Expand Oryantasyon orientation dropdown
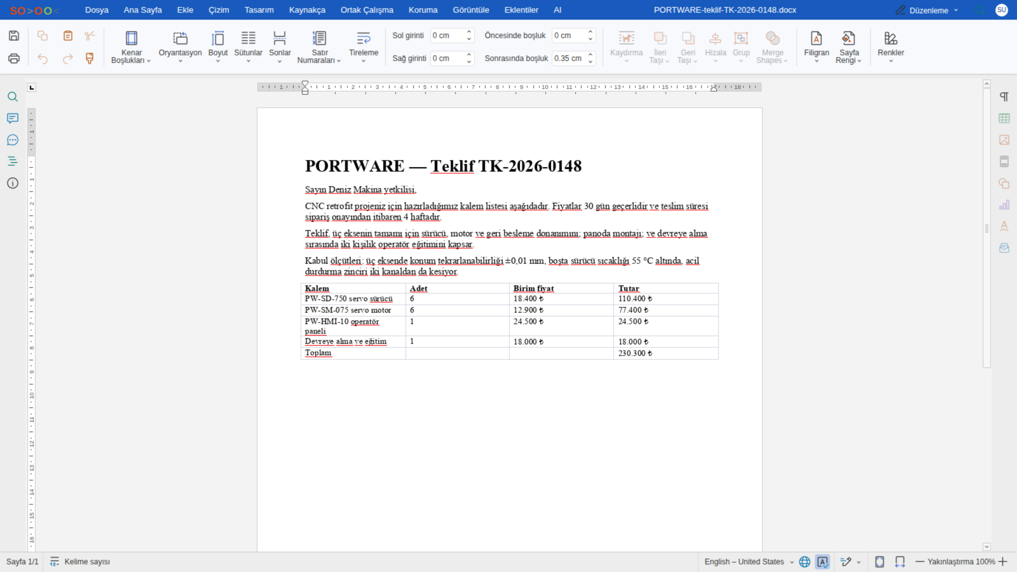 coord(180,47)
